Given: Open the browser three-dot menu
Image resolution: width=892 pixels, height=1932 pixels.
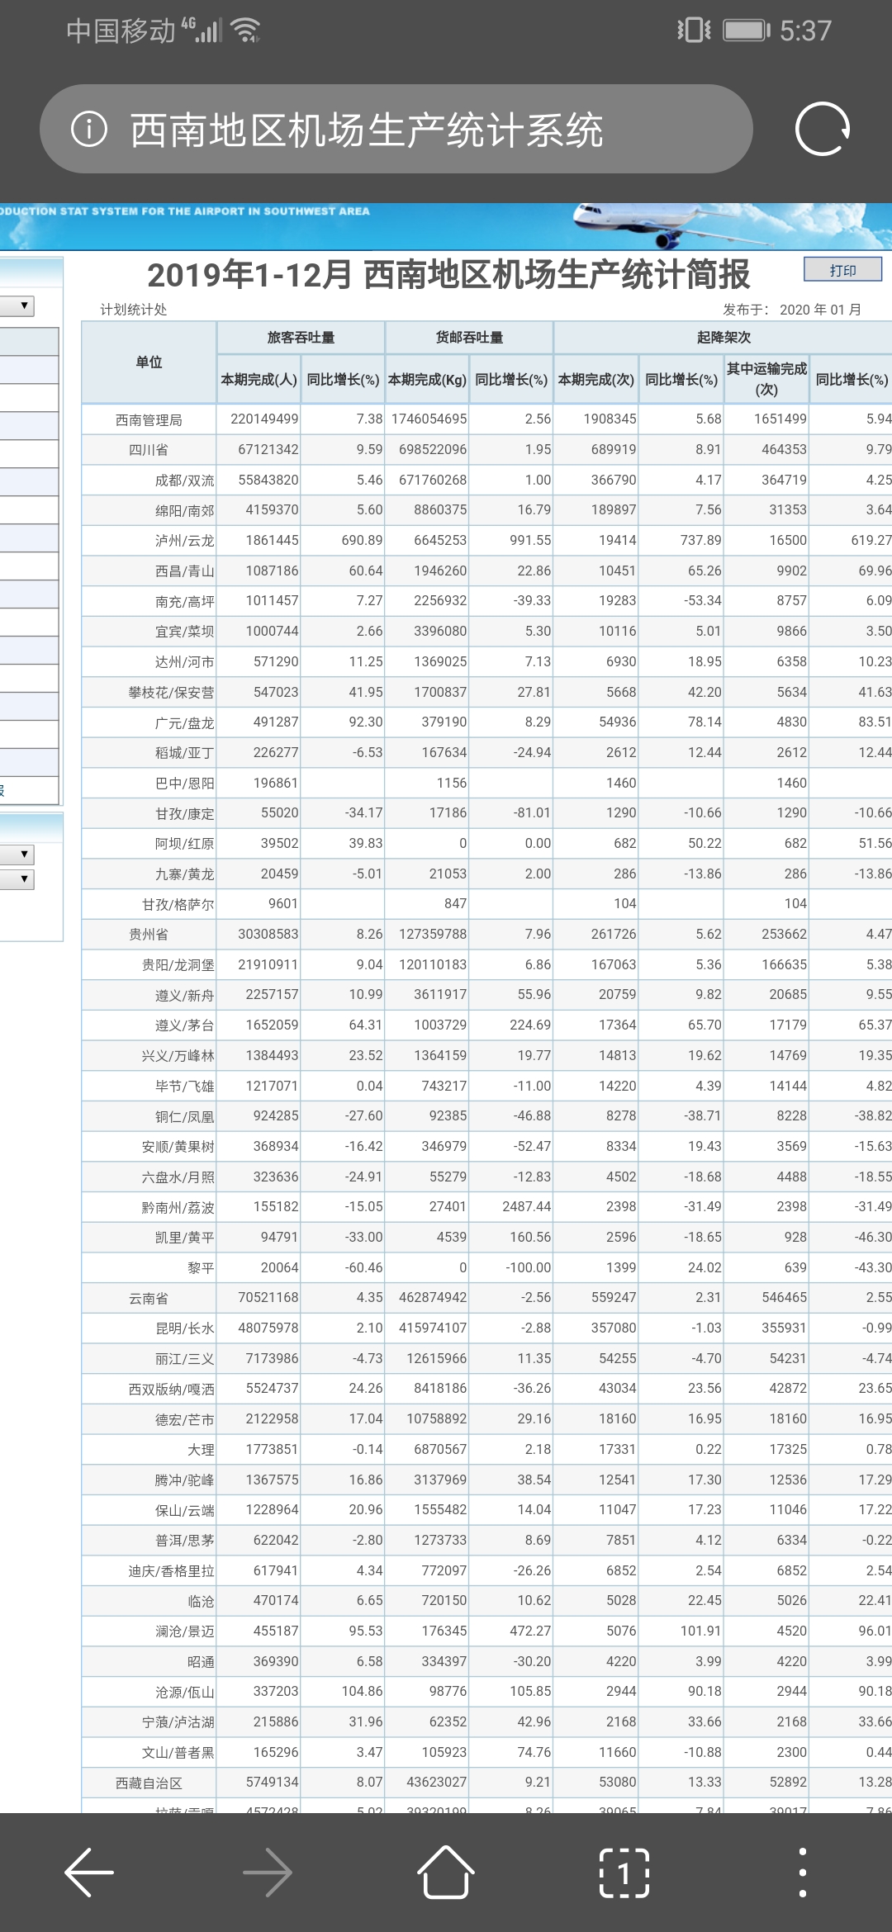Looking at the screenshot, I should pos(802,1873).
